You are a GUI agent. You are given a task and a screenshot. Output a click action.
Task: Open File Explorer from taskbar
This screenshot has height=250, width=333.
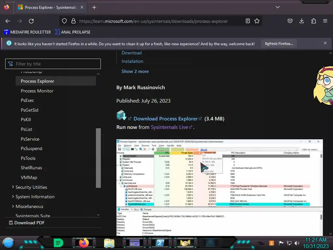pos(109,243)
